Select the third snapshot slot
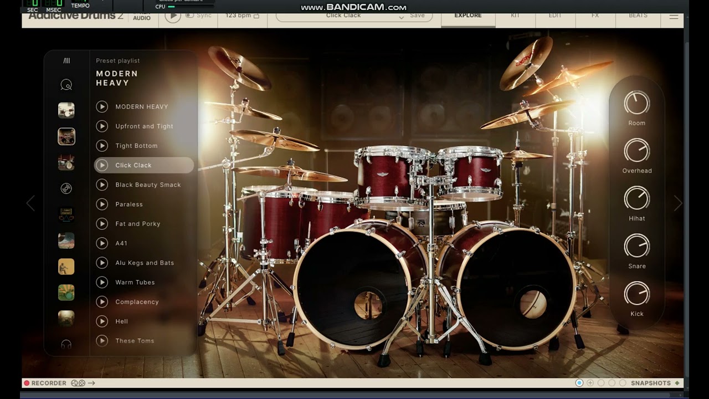This screenshot has height=399, width=709. (601, 383)
